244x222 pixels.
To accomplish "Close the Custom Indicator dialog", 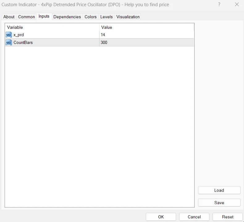I will coord(237,4).
